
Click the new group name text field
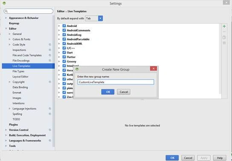tap(116, 82)
